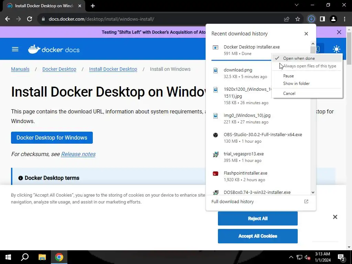Screen dimensions: 352x264
Task: Click download list scrollbar down arrow
Action: click(313, 192)
